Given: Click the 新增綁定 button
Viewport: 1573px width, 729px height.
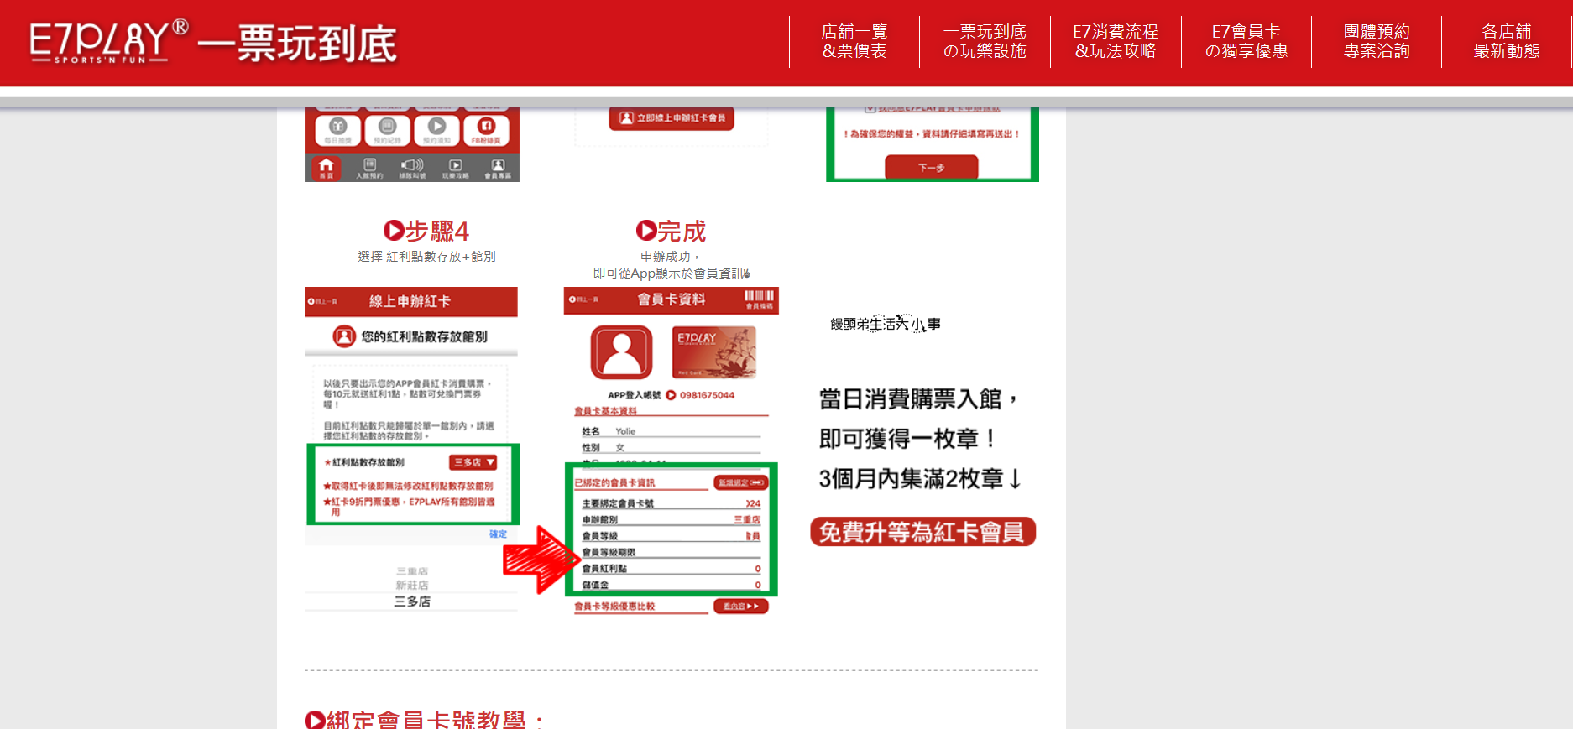Looking at the screenshot, I should tap(740, 482).
